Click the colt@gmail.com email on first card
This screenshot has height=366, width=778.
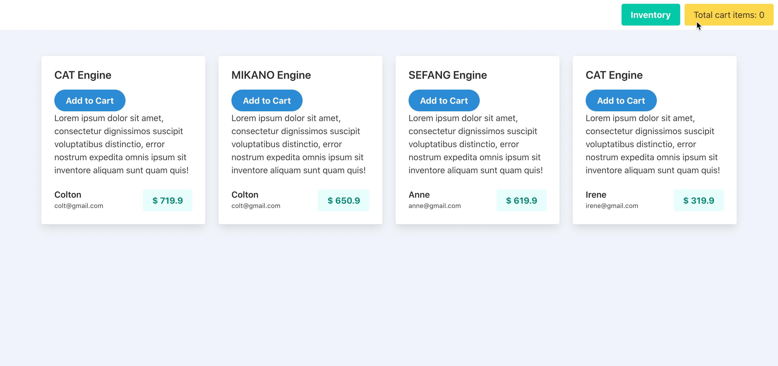pos(79,206)
